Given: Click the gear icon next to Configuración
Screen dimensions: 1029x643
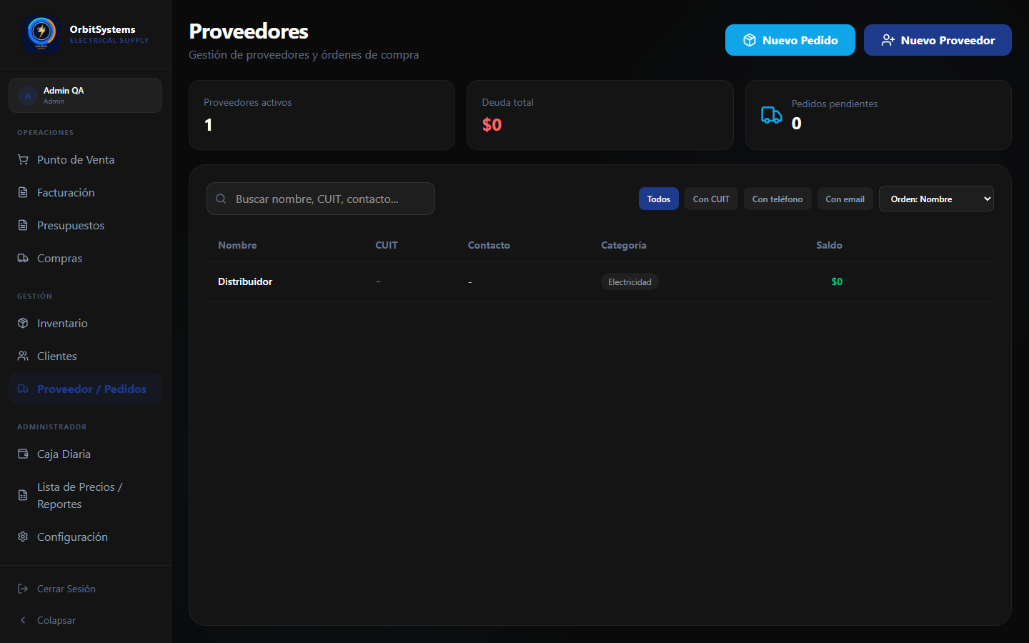Looking at the screenshot, I should (23, 537).
